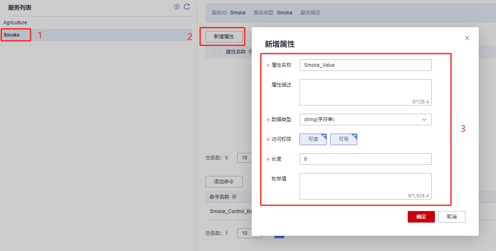The image size is (496, 251).
Task: Click the 长度 length input field
Action: click(365, 159)
